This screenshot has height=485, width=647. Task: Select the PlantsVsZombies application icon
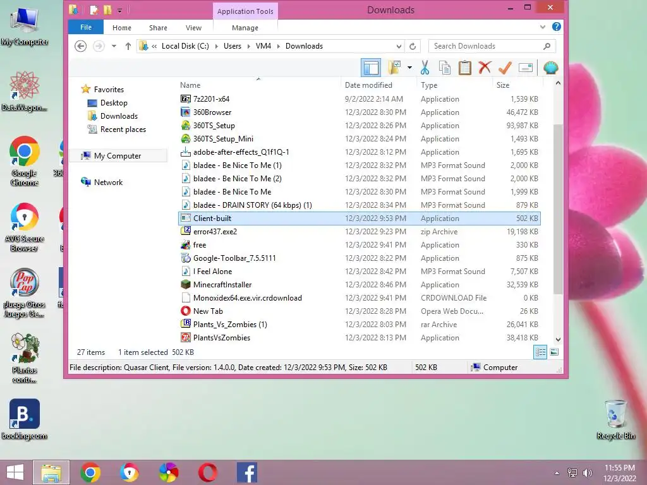(x=186, y=337)
